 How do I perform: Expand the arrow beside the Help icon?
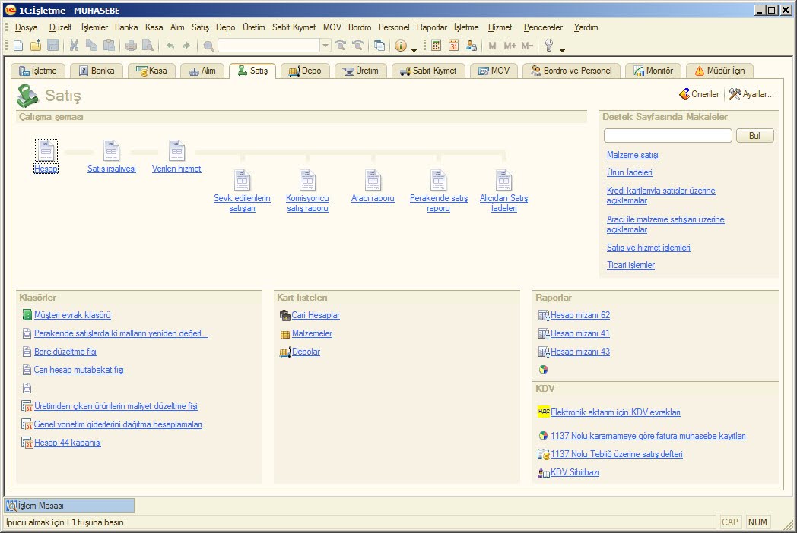[x=414, y=50]
